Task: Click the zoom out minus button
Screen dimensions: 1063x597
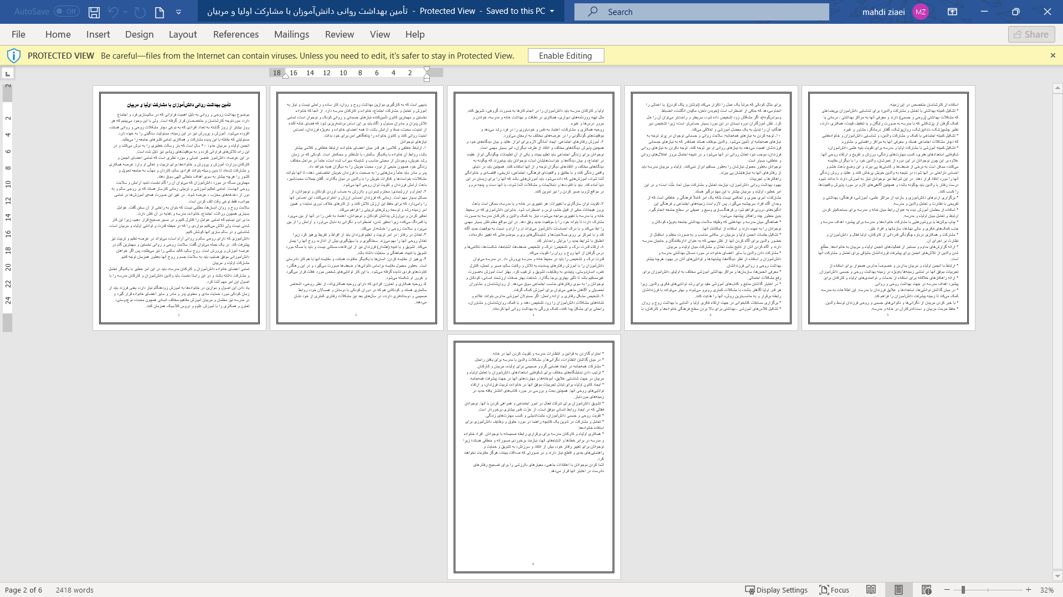Action: click(947, 590)
